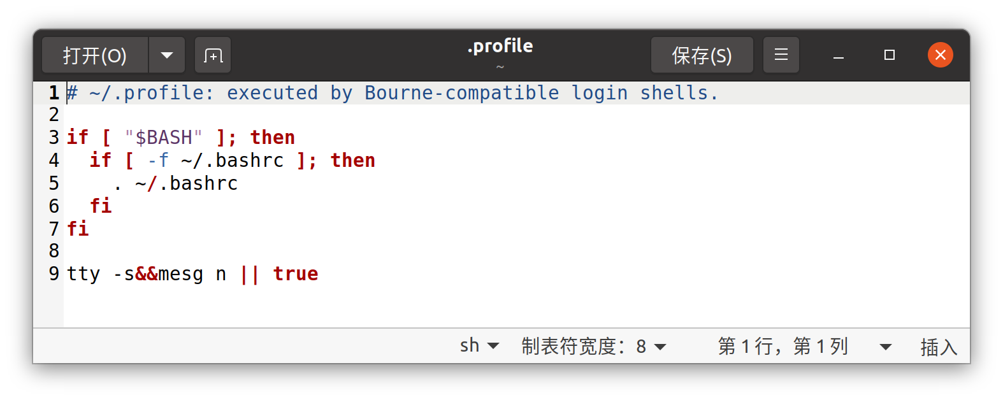Click the line number 1 in the gutter
1003x400 pixels.
pos(53,92)
